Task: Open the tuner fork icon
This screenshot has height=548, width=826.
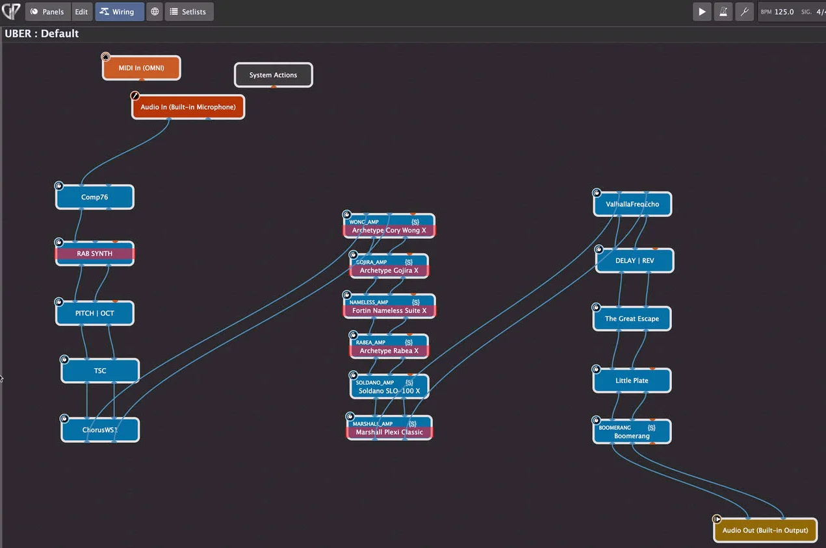Action: pyautogui.click(x=745, y=12)
